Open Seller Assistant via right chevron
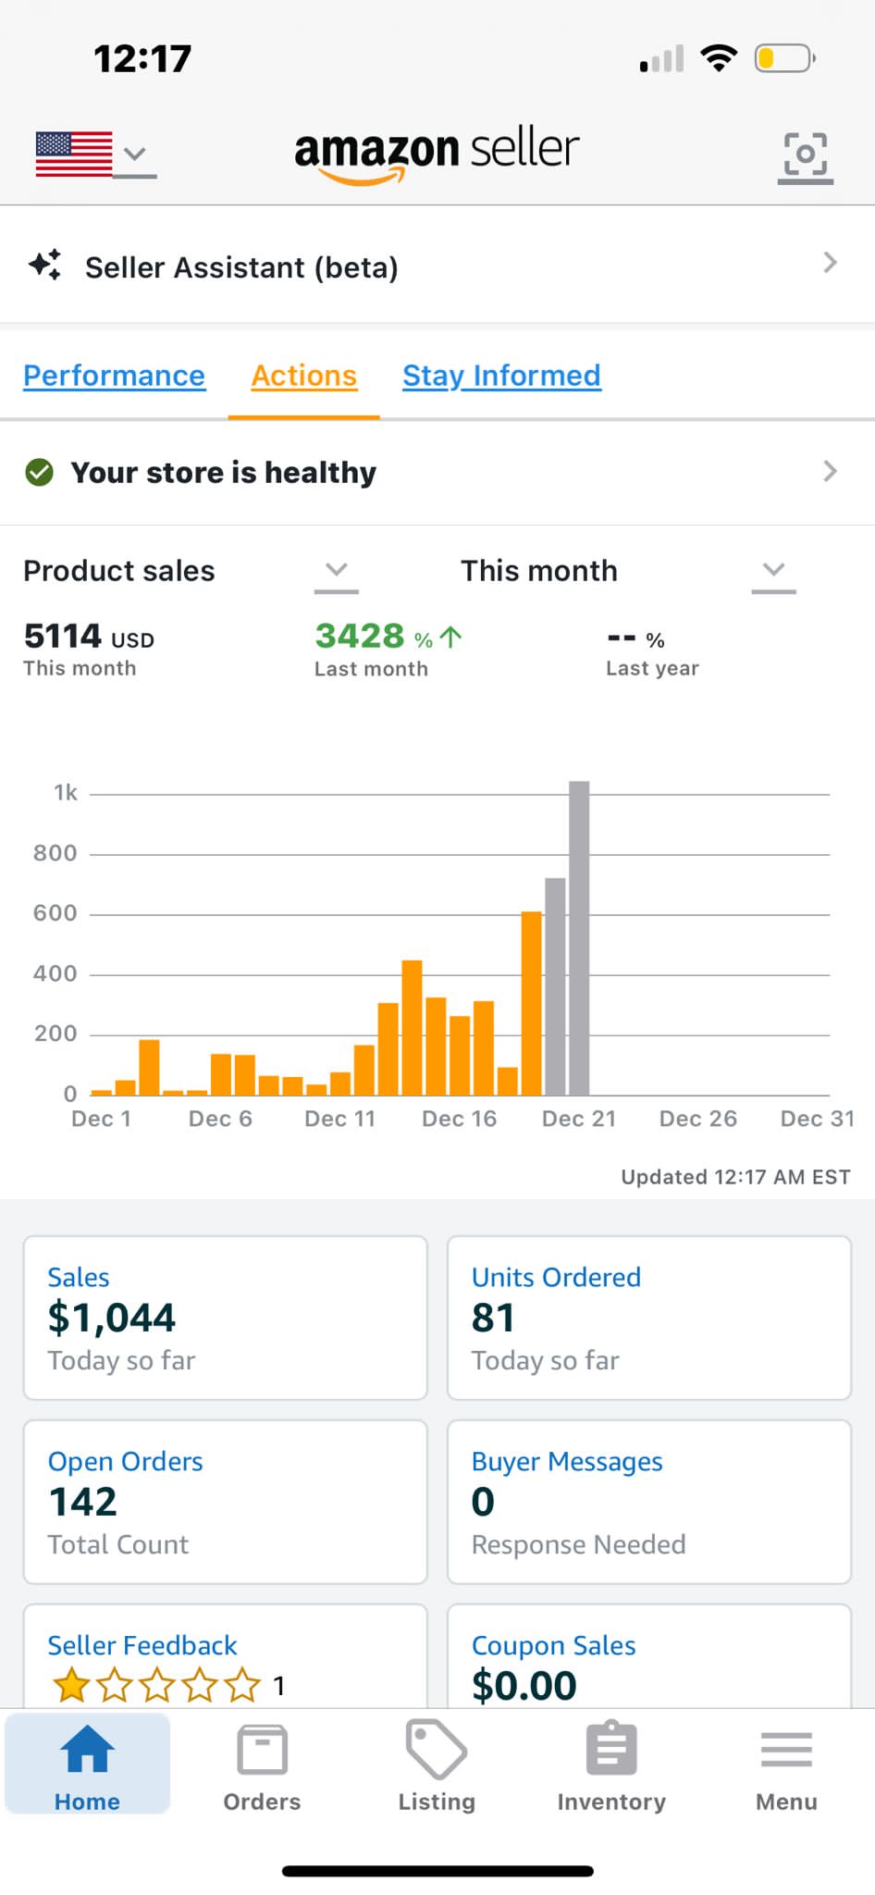The image size is (875, 1895). pyautogui.click(x=830, y=264)
